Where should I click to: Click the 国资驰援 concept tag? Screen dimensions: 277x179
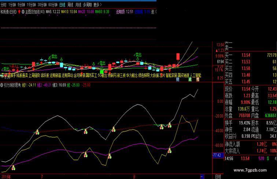tap(183, 76)
